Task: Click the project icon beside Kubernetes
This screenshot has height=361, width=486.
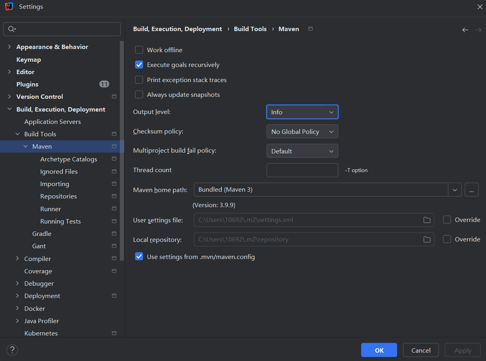Action: [114, 333]
